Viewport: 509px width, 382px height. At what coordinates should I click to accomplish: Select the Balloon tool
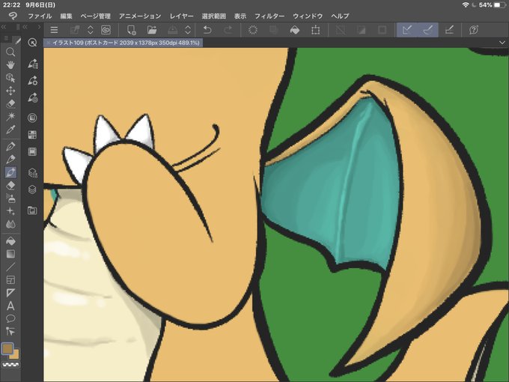click(10, 318)
